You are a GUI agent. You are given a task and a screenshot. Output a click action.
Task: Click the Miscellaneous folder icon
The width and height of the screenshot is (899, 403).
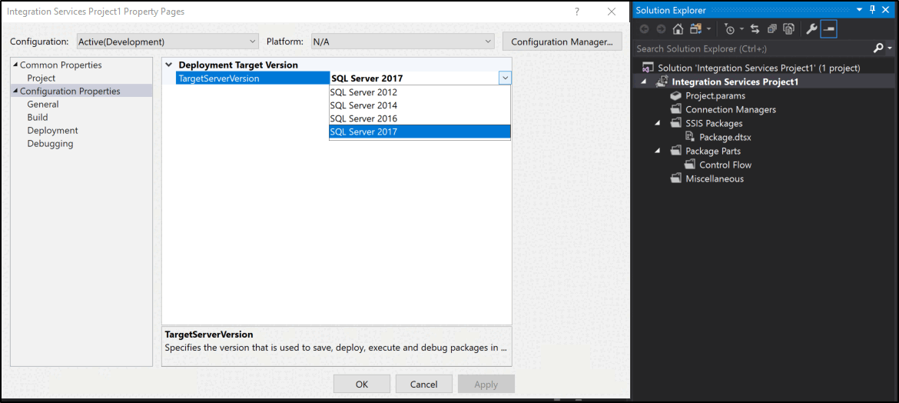coord(675,178)
